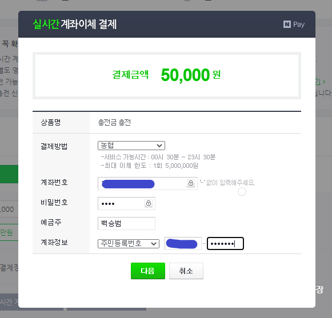
Task: Click the 최대 이체 한도 info text
Action: [x=150, y=166]
